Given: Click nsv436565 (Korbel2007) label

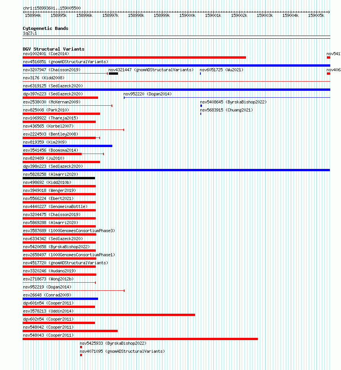Looking at the screenshot, I should (x=48, y=126).
